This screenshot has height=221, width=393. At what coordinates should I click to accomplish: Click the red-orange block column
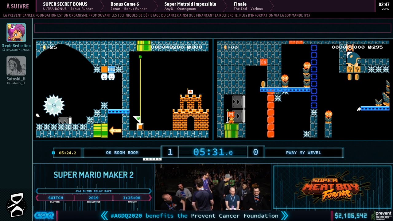tap(270, 114)
